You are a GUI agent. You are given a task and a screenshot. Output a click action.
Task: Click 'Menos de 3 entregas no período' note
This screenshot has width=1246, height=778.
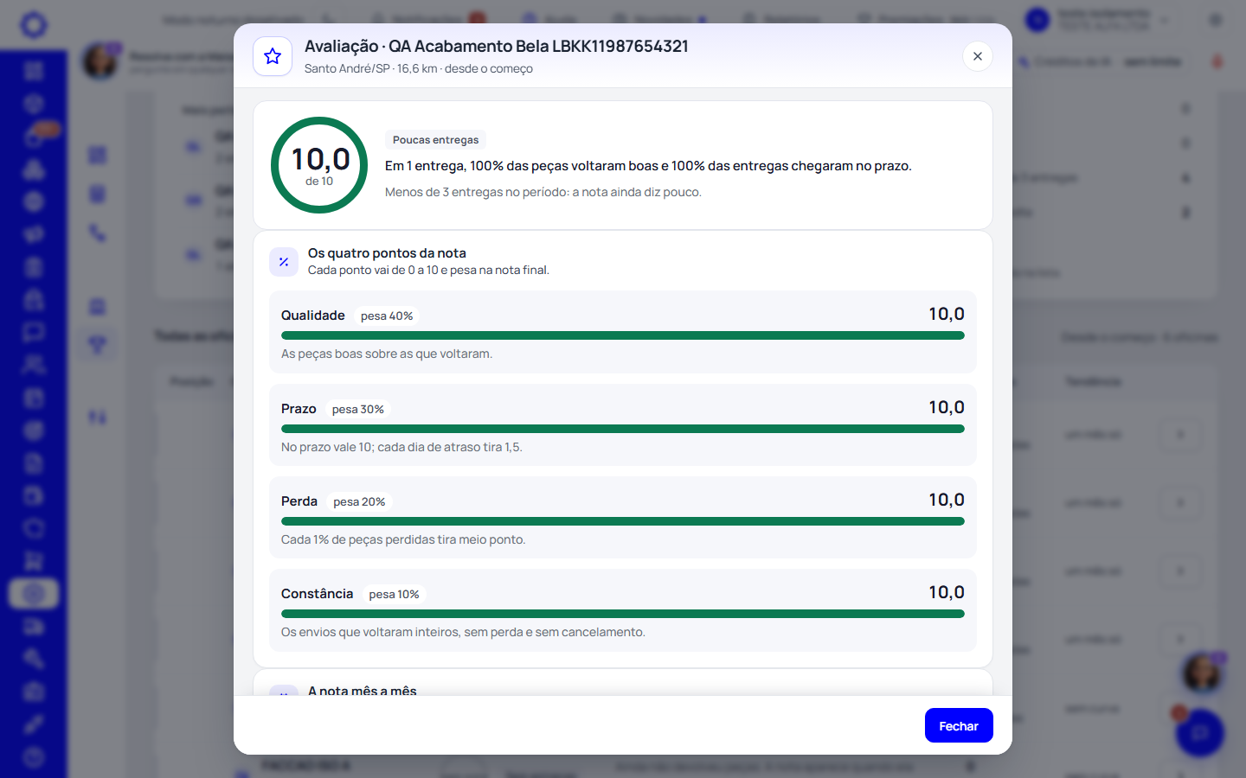click(x=543, y=192)
